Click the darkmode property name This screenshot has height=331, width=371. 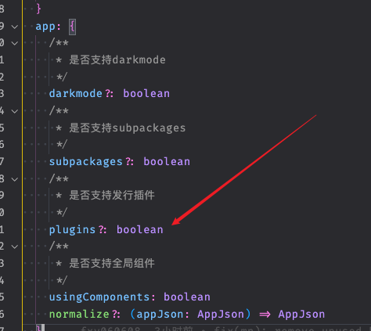tap(76, 94)
